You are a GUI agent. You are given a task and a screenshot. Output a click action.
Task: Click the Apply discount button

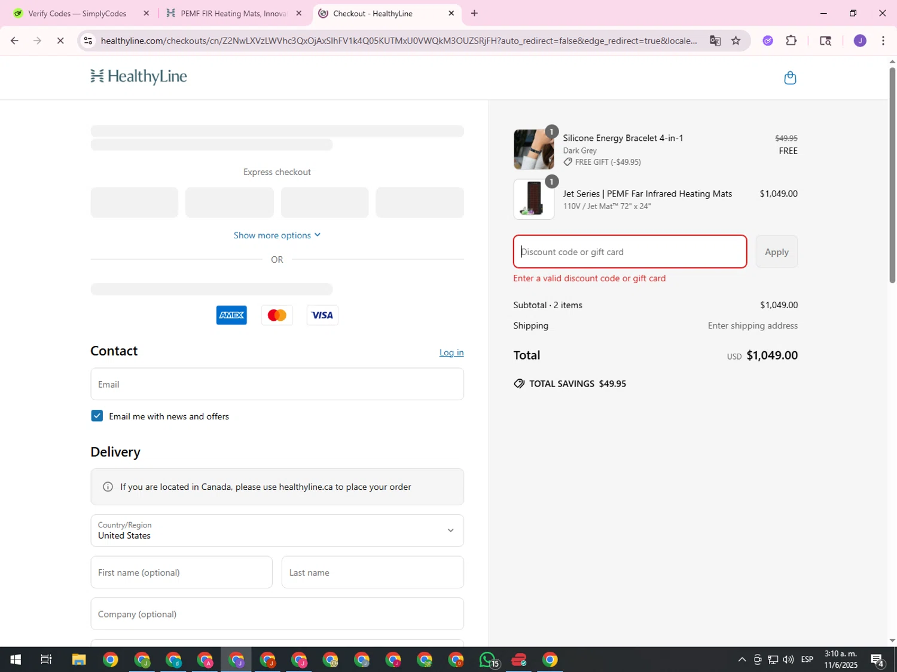pos(776,251)
